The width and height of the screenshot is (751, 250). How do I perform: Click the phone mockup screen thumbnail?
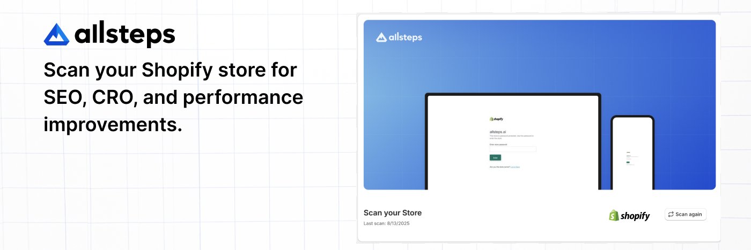pyautogui.click(x=632, y=154)
